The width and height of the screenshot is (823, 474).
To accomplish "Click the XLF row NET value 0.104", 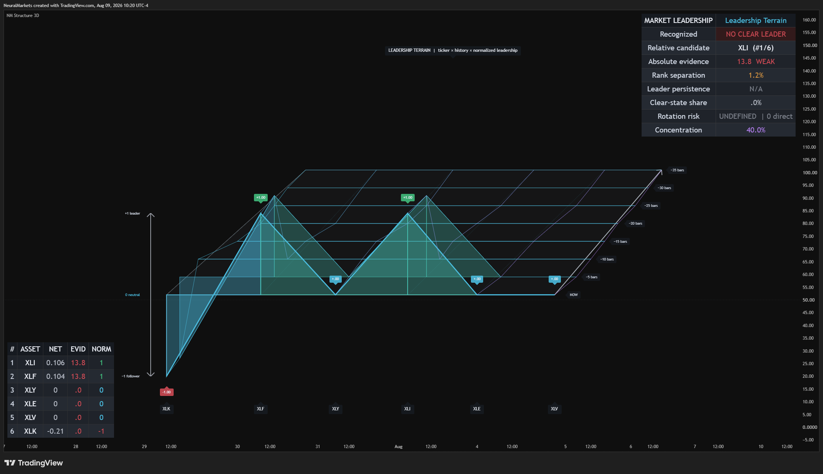I will (55, 376).
